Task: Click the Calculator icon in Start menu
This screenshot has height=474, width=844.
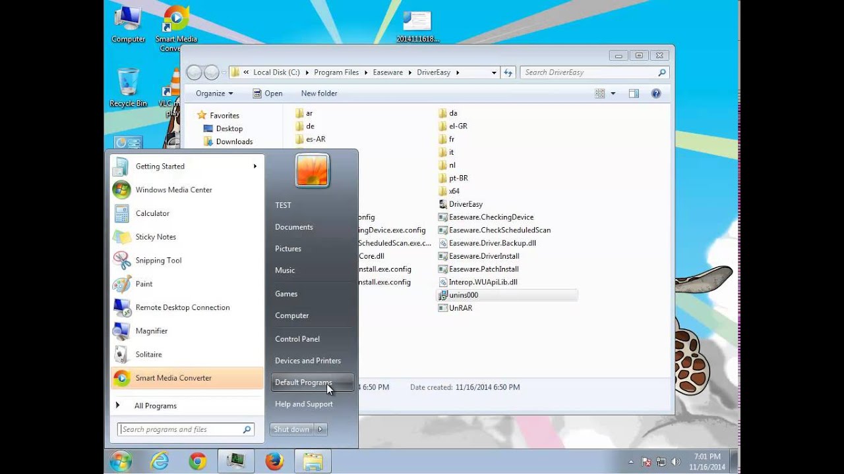Action: [121, 213]
